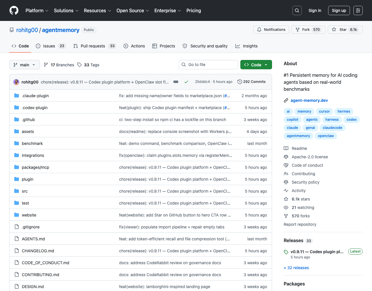Click the Code of conduct heart icon

286,165
